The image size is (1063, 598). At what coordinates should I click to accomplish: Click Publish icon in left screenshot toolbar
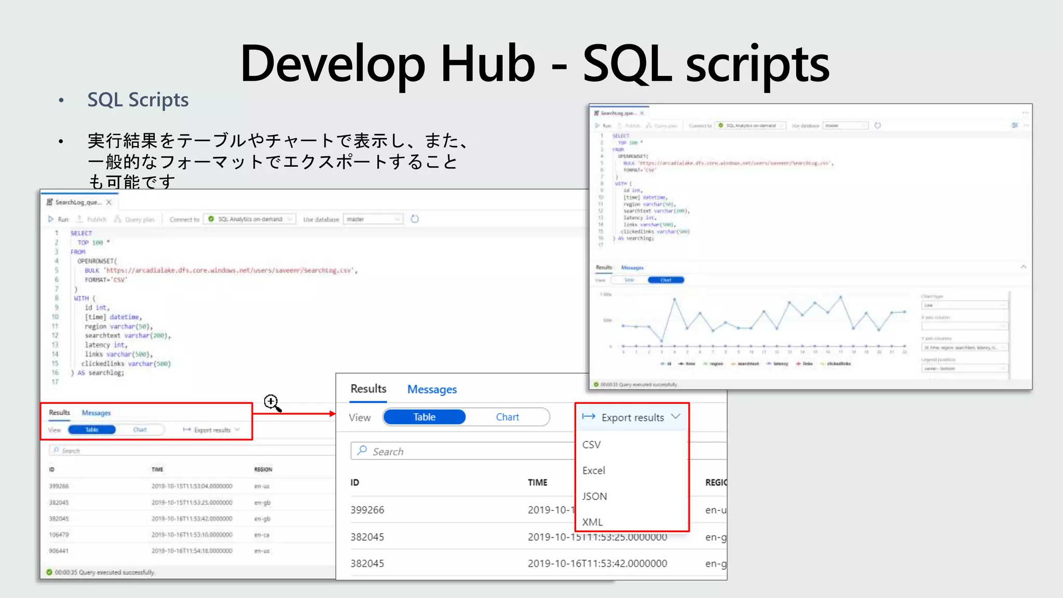tap(80, 219)
